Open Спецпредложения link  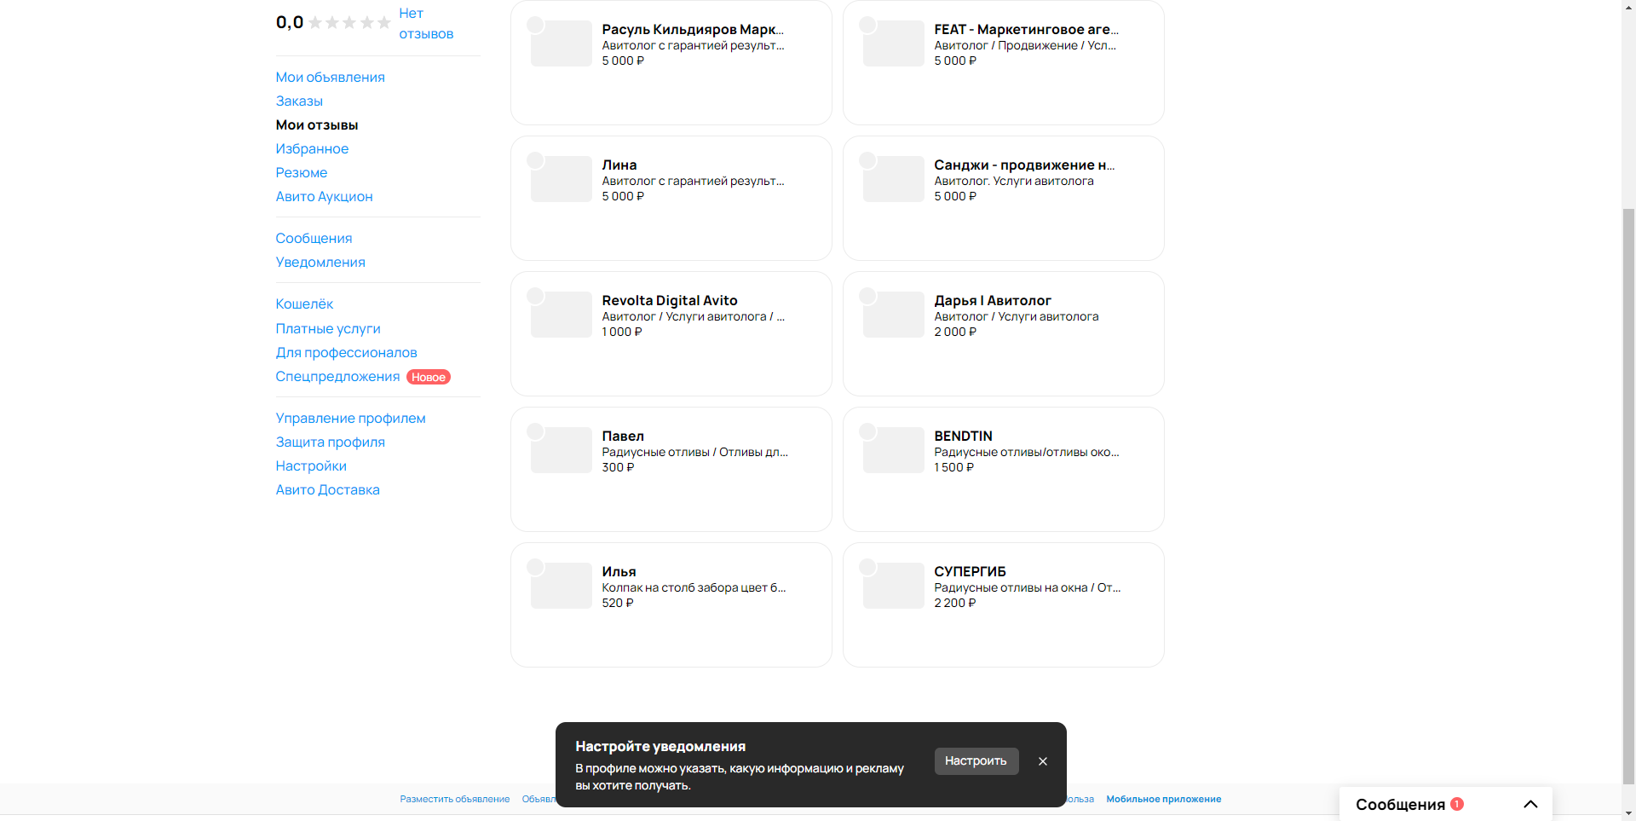click(x=337, y=376)
